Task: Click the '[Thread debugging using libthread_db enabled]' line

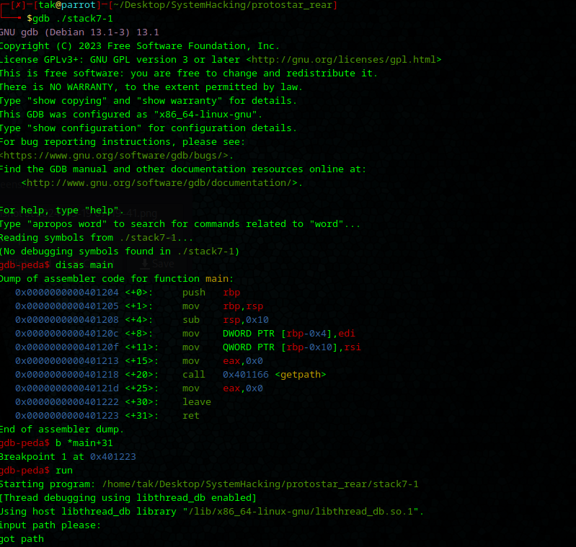Action: tap(128, 497)
